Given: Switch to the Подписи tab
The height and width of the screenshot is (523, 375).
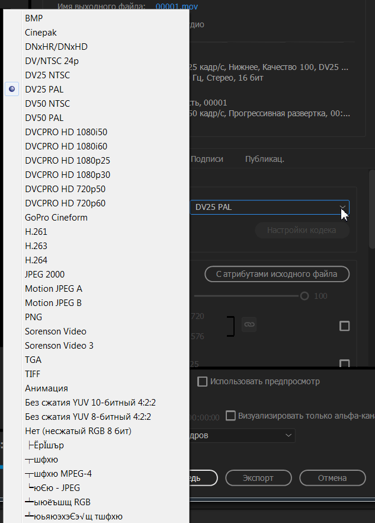Looking at the screenshot, I should pos(207,159).
